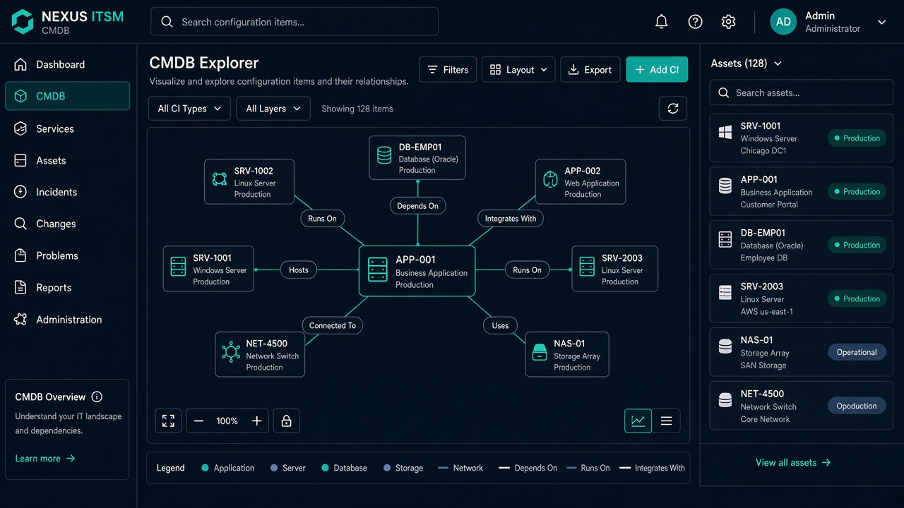Follow the View all assets link
904x508 pixels.
click(793, 462)
